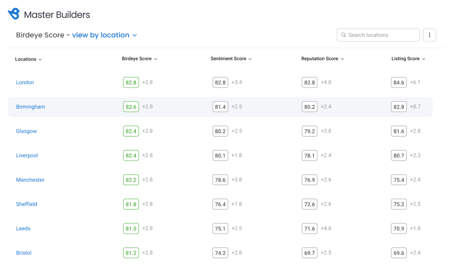The image size is (452, 267).
Task: Click Birmingham's Birdeye Score badge 82.6
Action: click(131, 107)
